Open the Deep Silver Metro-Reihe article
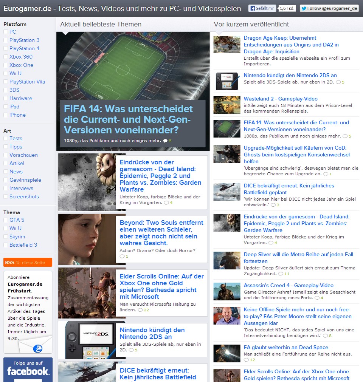The image size is (363, 382). [298, 258]
